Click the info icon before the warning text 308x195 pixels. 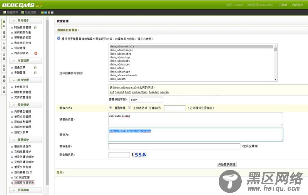(x=59, y=38)
